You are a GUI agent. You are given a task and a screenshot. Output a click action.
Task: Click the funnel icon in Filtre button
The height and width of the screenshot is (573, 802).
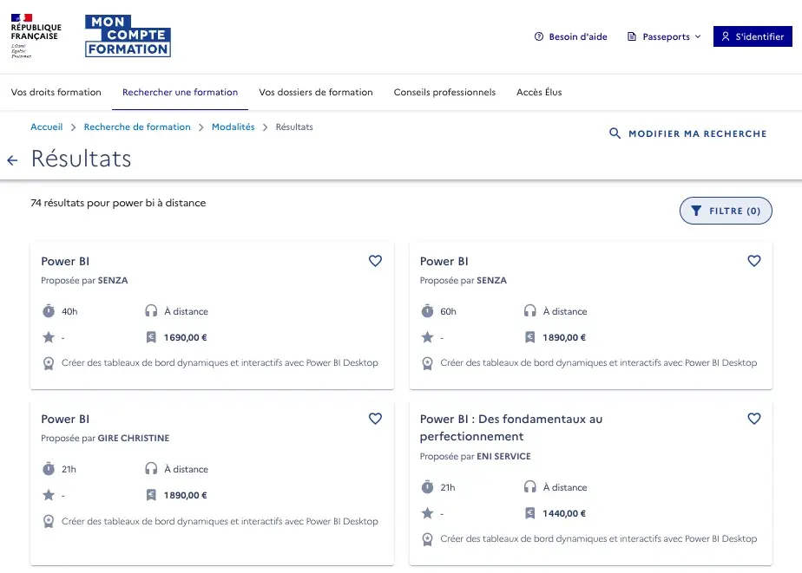(696, 211)
